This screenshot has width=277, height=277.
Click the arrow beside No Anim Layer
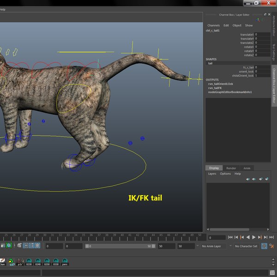198,246
